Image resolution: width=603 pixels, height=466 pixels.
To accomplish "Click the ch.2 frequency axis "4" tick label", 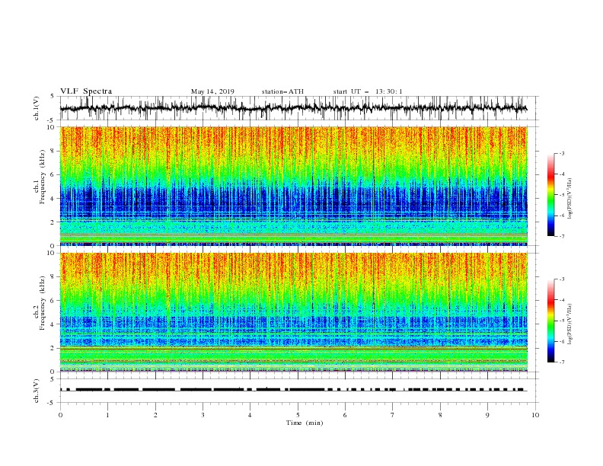I will (53, 324).
